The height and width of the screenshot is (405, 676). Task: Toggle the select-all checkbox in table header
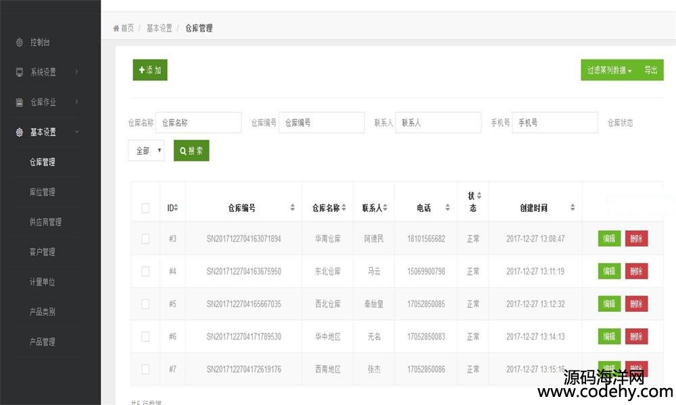145,208
